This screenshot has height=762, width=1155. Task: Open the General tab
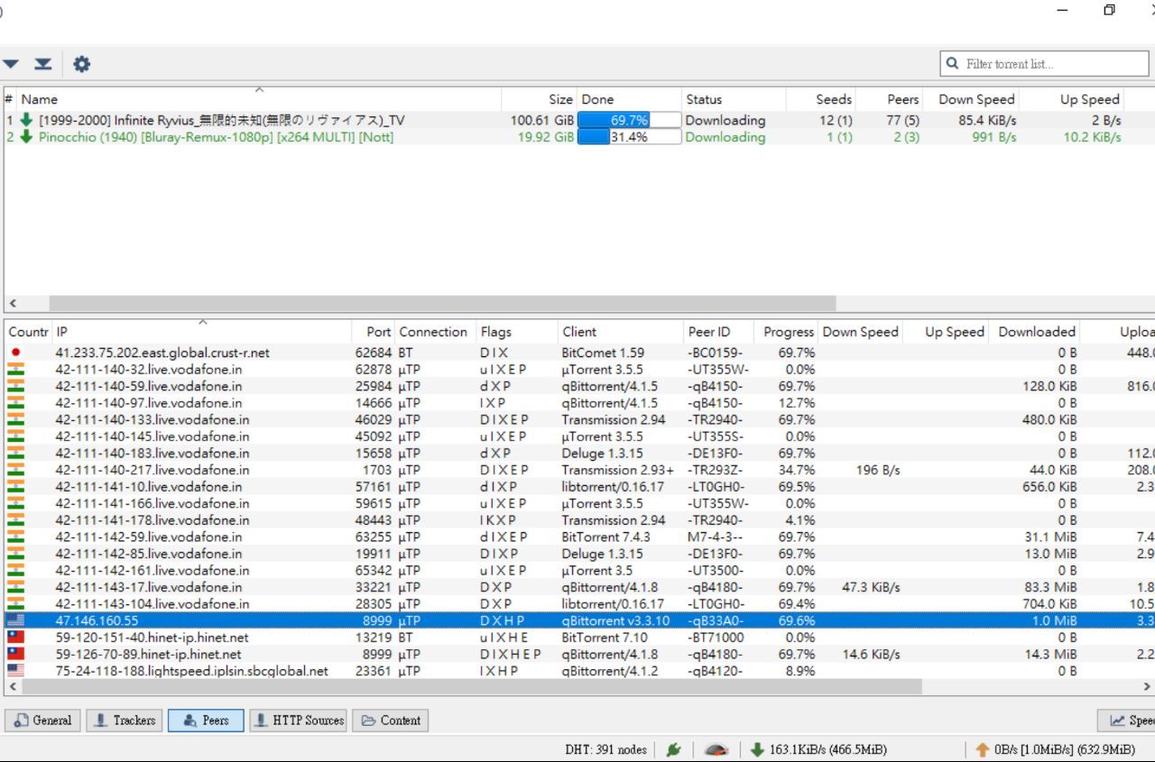(43, 721)
